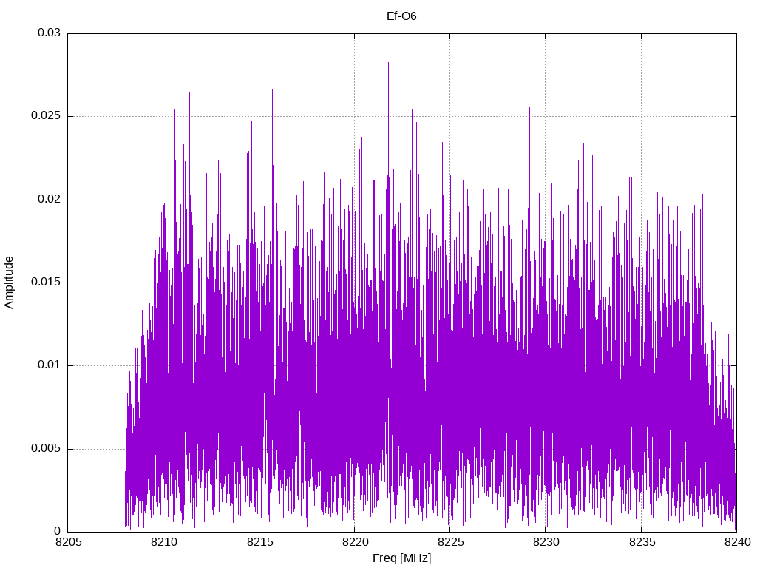Click the y-axis label Amplitude
This screenshot has height=568, width=757.
[x=9, y=283]
